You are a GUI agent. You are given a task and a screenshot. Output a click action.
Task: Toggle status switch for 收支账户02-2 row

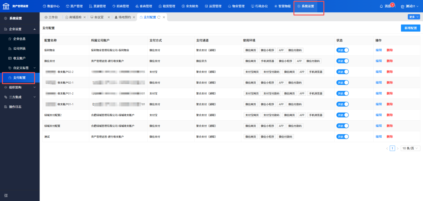tap(343, 72)
